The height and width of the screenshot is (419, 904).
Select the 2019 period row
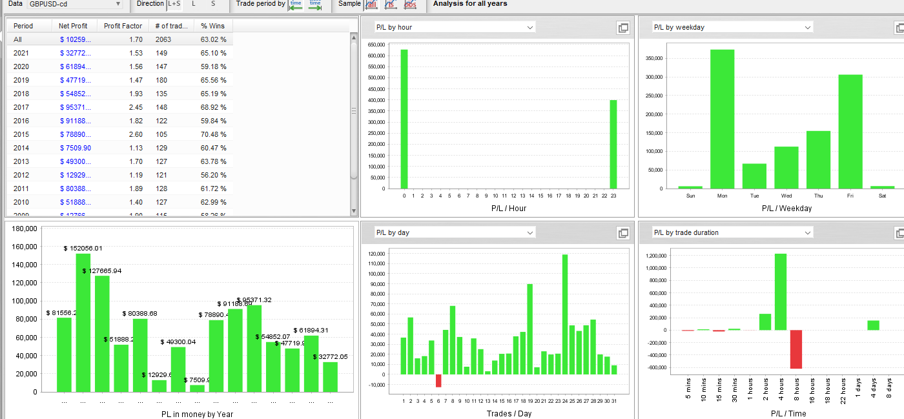click(120, 80)
